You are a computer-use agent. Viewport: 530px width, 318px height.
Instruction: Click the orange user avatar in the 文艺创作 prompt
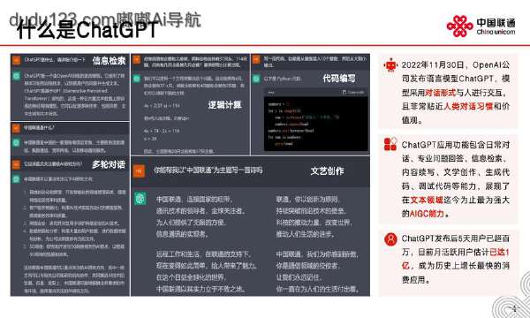139,171
